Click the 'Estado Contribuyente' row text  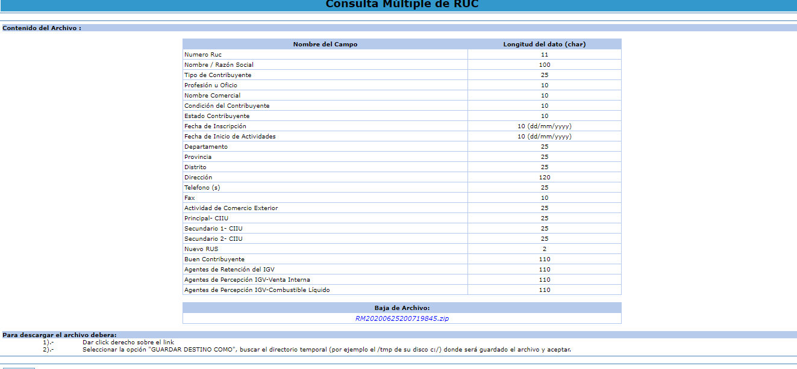tap(217, 116)
